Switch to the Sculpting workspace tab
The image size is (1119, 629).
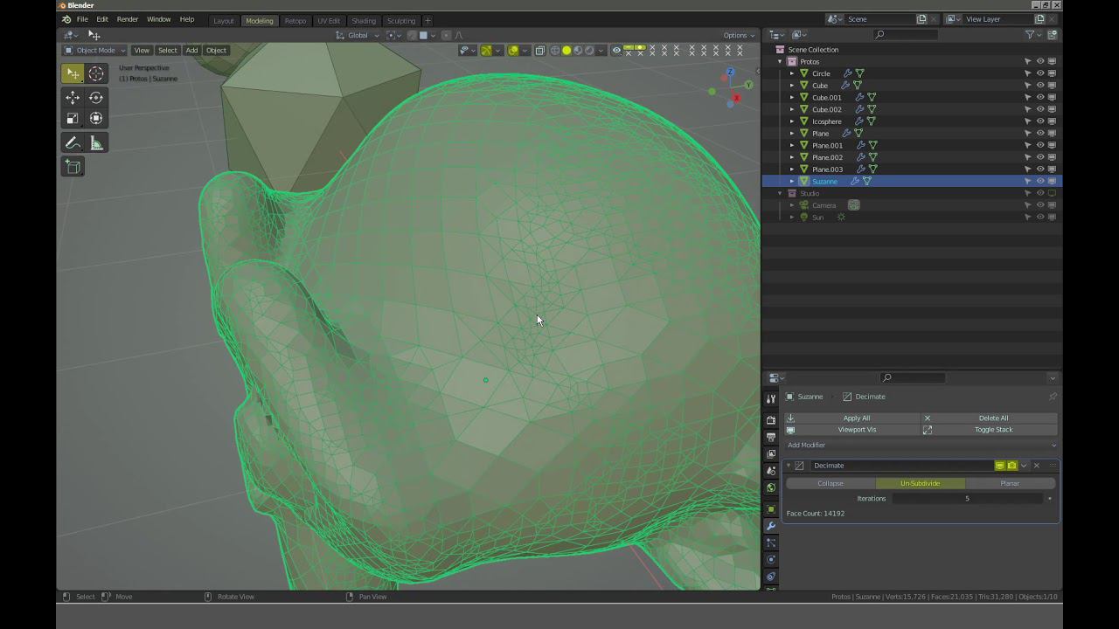click(x=401, y=21)
